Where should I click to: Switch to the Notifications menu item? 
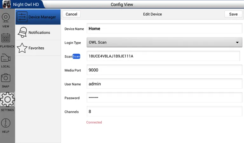[x=39, y=32]
